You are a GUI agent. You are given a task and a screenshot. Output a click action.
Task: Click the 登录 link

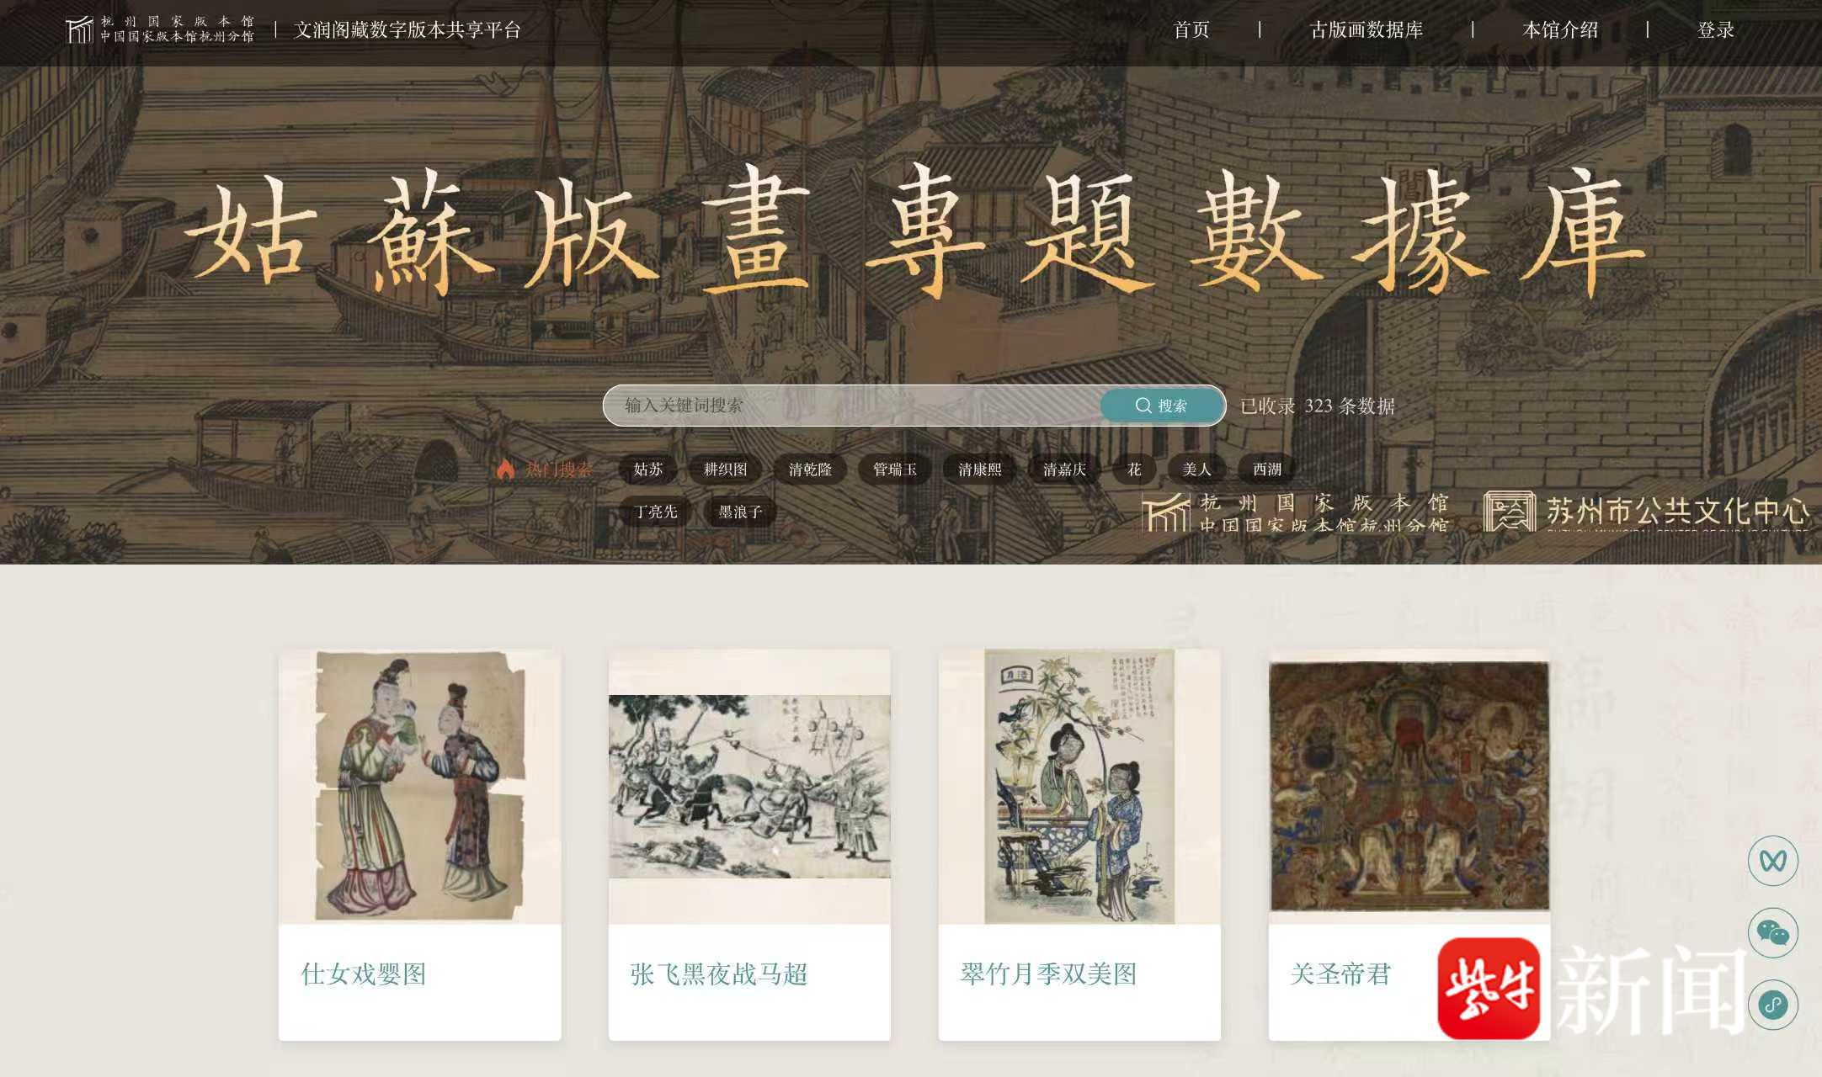tap(1716, 30)
